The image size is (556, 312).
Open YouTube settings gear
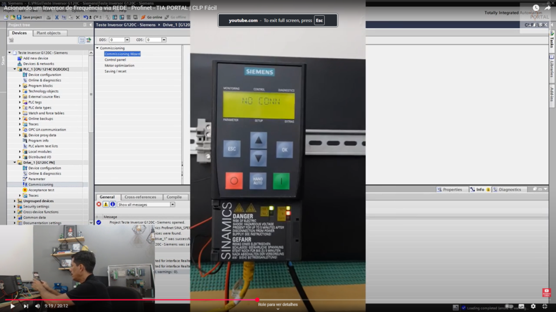pos(533,307)
